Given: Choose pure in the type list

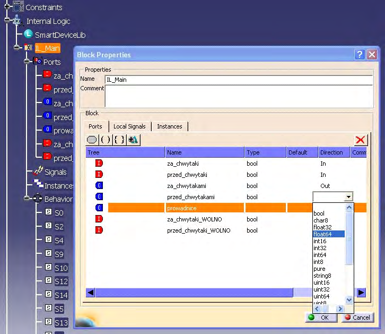Looking at the screenshot, I should pyautogui.click(x=319, y=269).
